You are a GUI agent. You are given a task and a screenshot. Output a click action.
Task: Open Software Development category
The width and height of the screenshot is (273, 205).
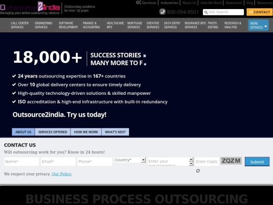tap(68, 25)
